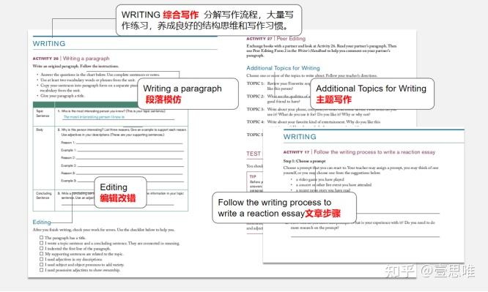Click the '主题写作' red callout text

click(x=333, y=100)
